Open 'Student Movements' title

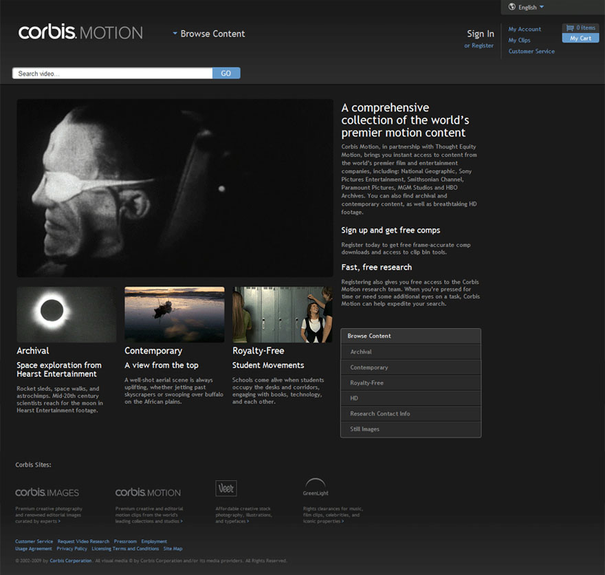coord(268,365)
